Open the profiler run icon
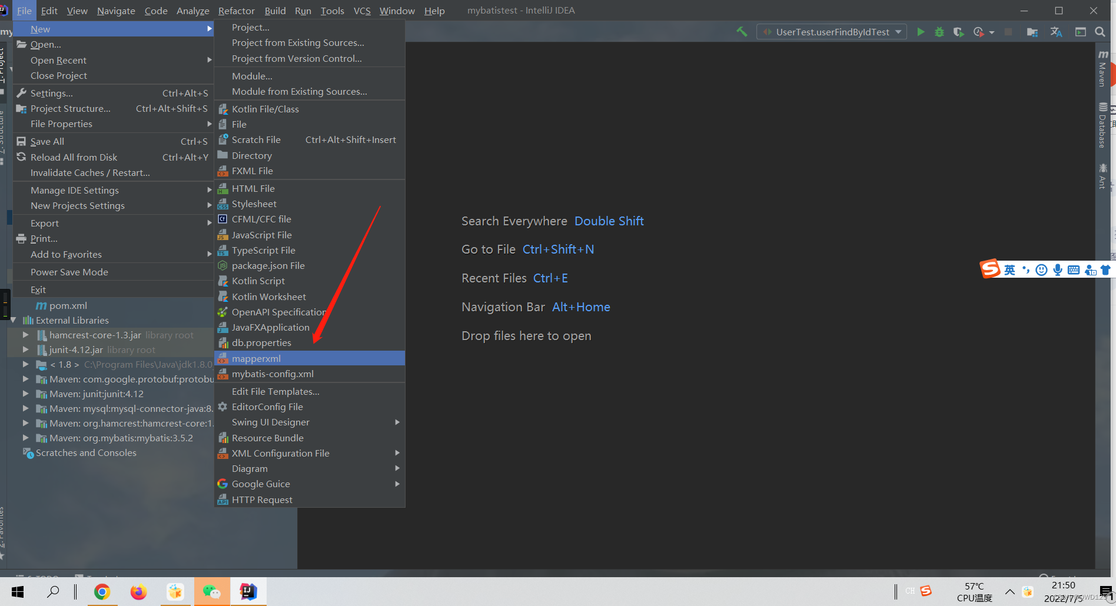Image resolution: width=1116 pixels, height=606 pixels. [x=978, y=32]
